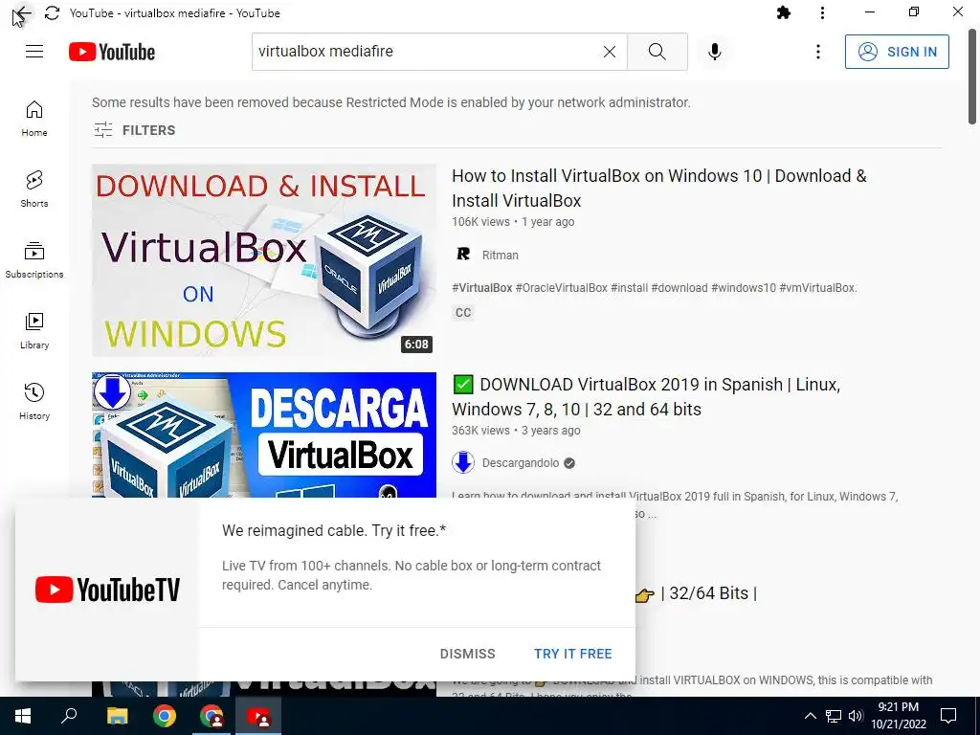
Task: Click TRY IT FREE
Action: (572, 654)
